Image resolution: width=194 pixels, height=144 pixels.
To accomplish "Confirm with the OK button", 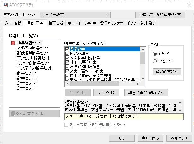I will point(122,138).
